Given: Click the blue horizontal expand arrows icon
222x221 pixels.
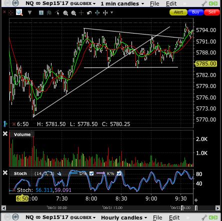Looking at the screenshot, I should 97,12.
